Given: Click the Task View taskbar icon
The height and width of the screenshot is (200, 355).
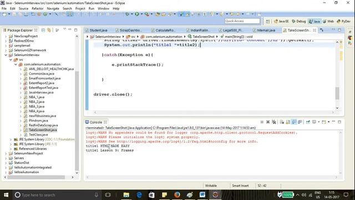Looking at the screenshot, I should tap(108, 195).
